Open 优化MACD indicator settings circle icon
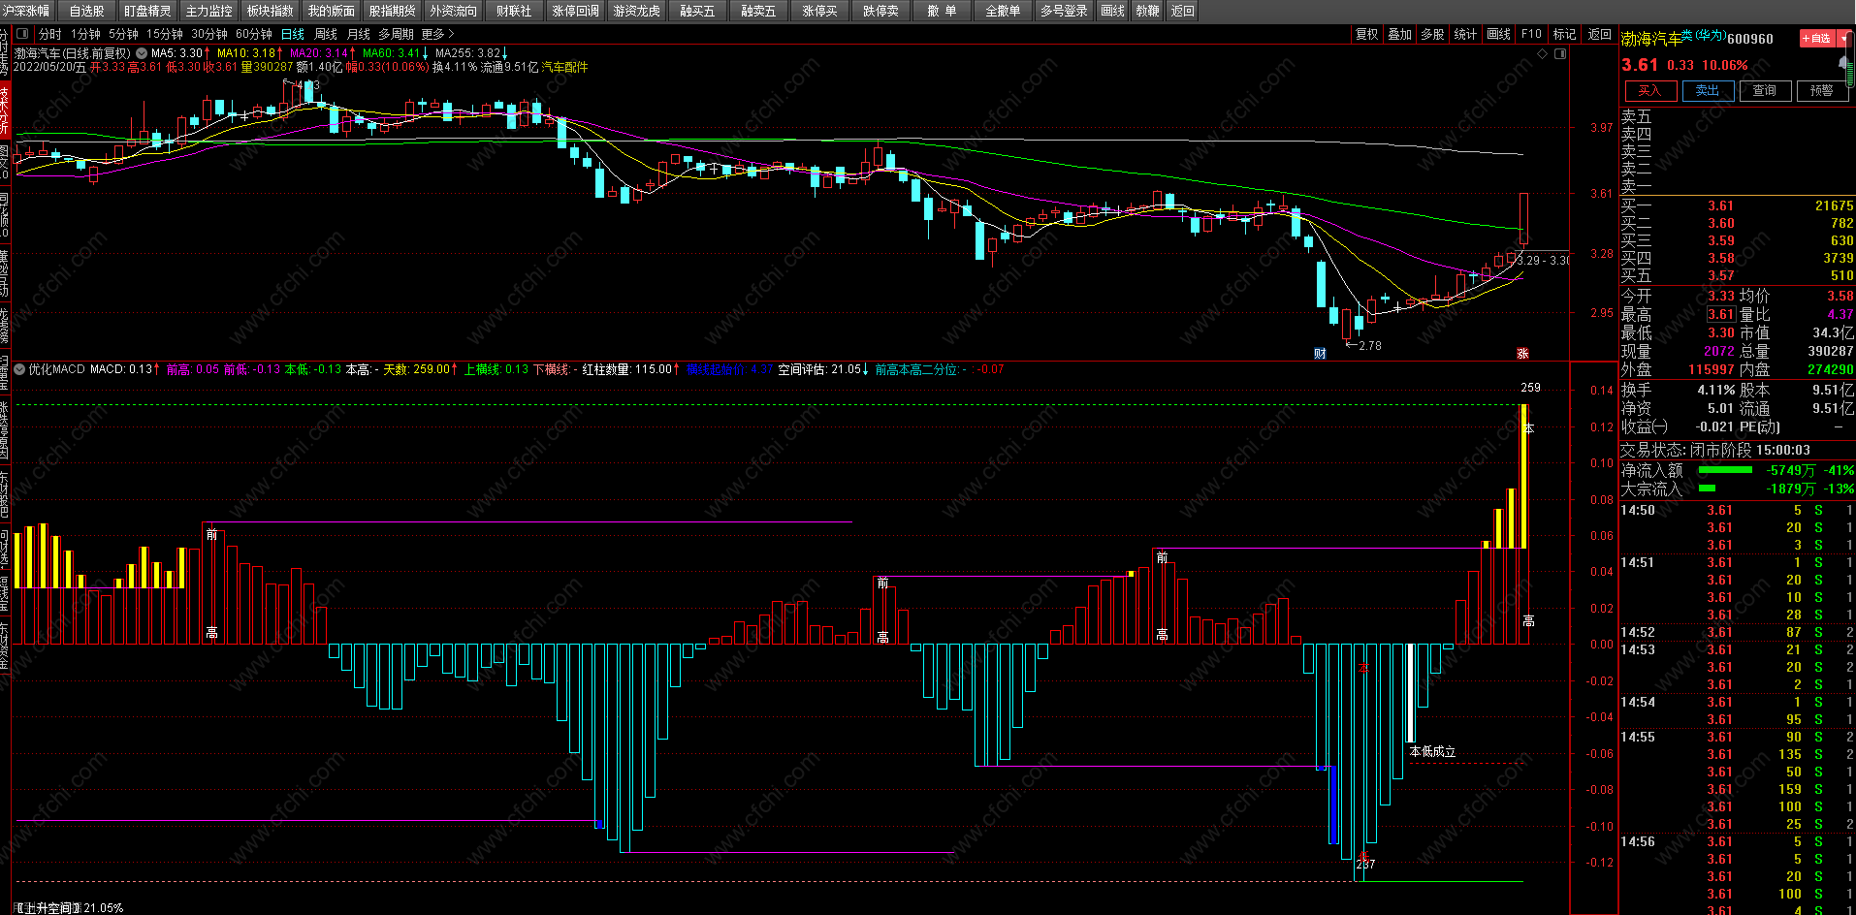Viewport: 1856px width, 915px height. (x=19, y=369)
